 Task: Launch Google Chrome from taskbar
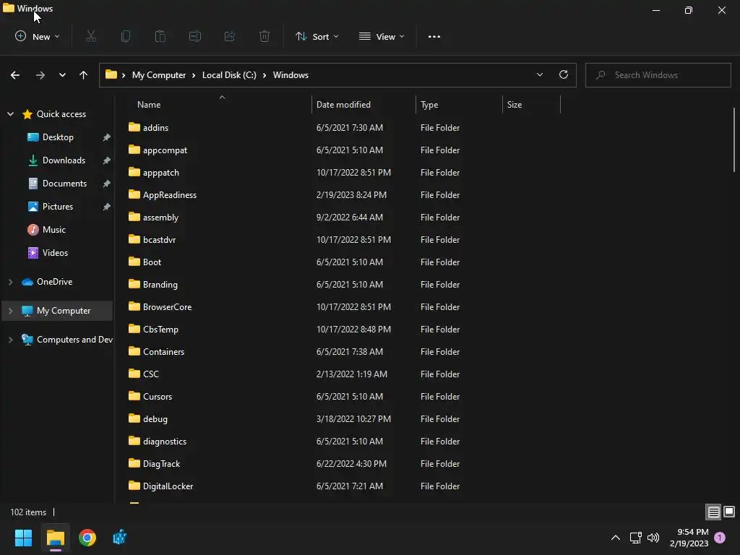[87, 538]
